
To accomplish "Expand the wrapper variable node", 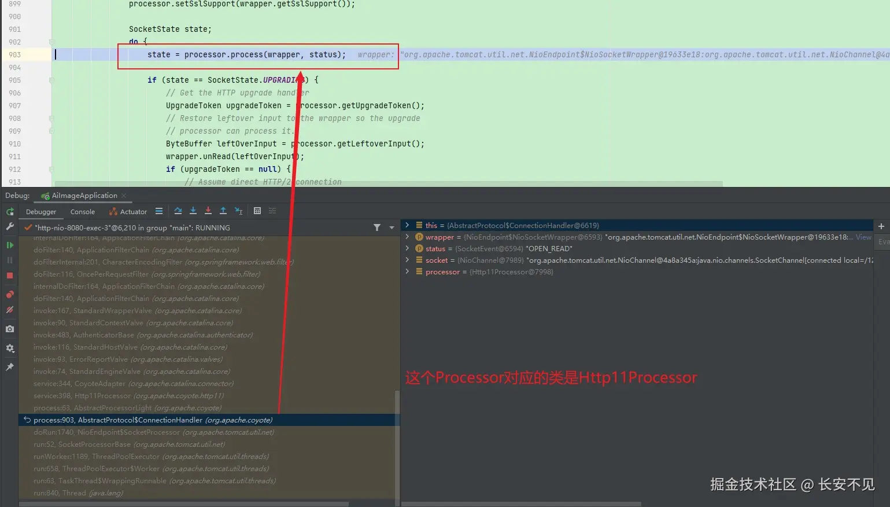I will (407, 237).
